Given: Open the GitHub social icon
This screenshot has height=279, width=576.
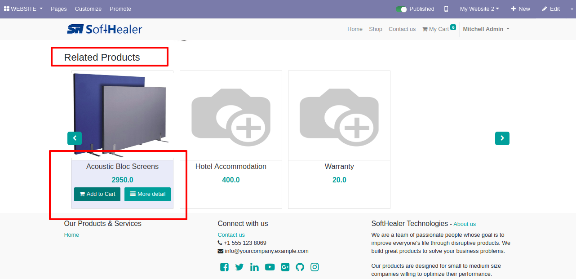Looking at the screenshot, I should tap(300, 267).
